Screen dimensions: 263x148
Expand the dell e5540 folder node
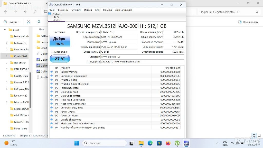7,63
